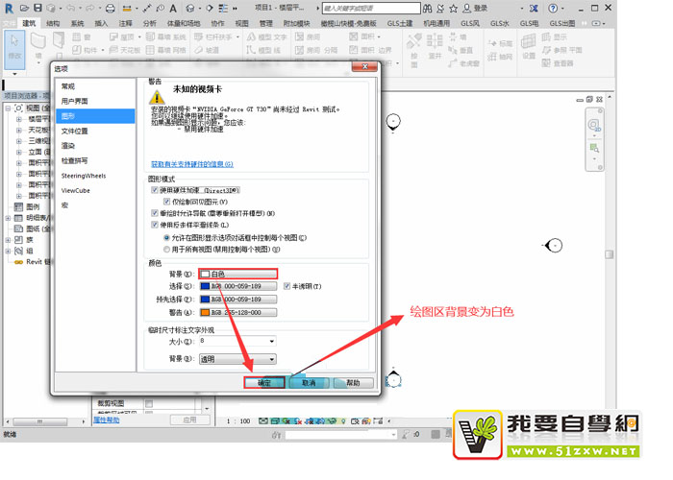Click the help question mark icon
The height and width of the screenshot is (480, 673).
553,8
